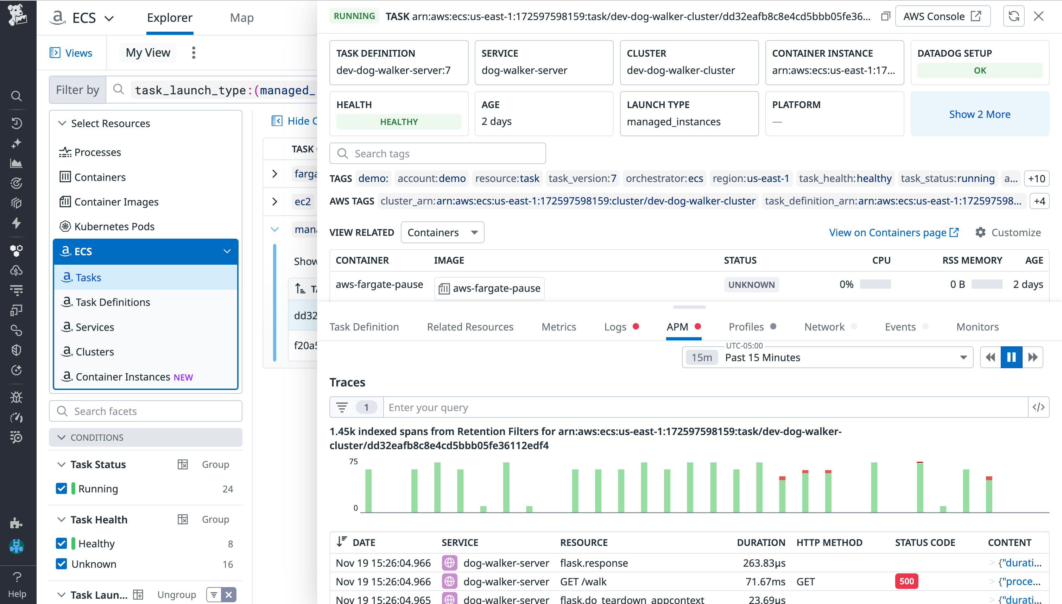Viewport: 1062px width, 604px height.
Task: Switch to the Map tab
Action: click(242, 18)
